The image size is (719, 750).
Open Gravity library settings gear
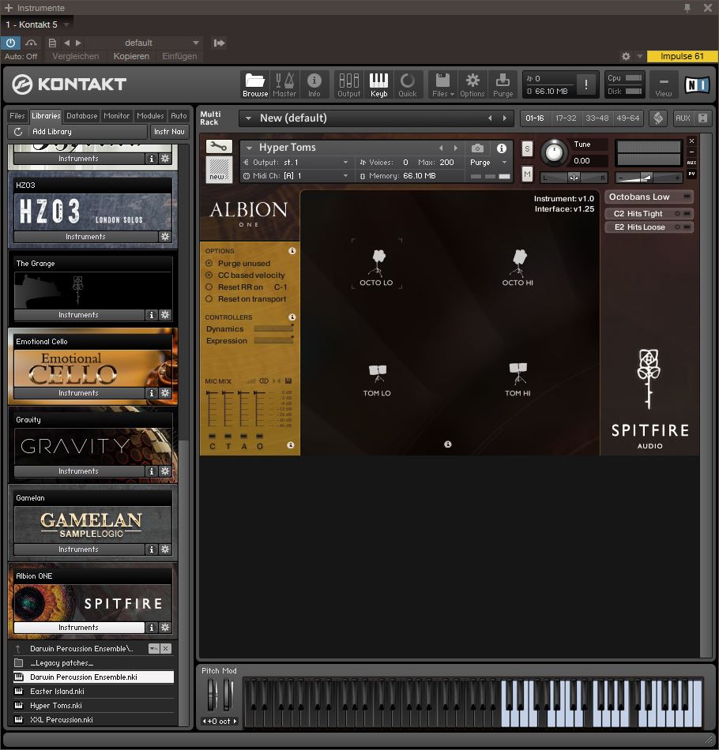coord(165,471)
